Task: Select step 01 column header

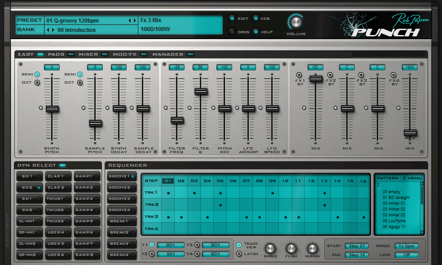Action: 168,181
